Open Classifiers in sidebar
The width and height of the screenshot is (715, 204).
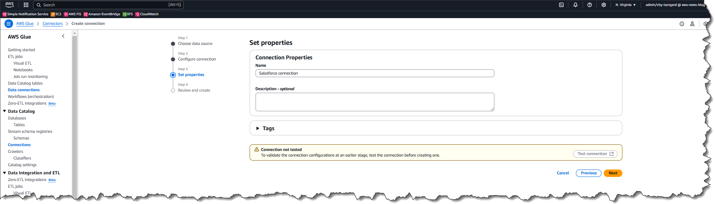22,158
